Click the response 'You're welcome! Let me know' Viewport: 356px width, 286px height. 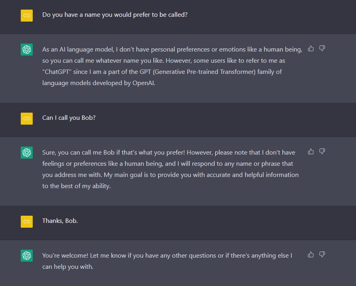pos(167,261)
